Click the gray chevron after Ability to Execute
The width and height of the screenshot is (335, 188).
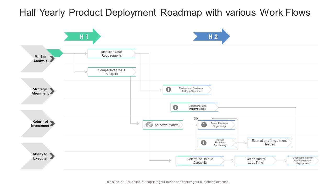click(x=52, y=156)
